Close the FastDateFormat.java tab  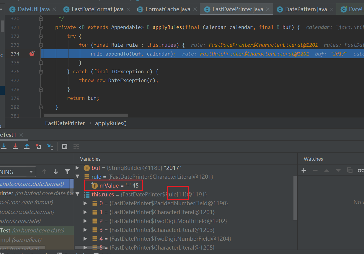pos(128,9)
